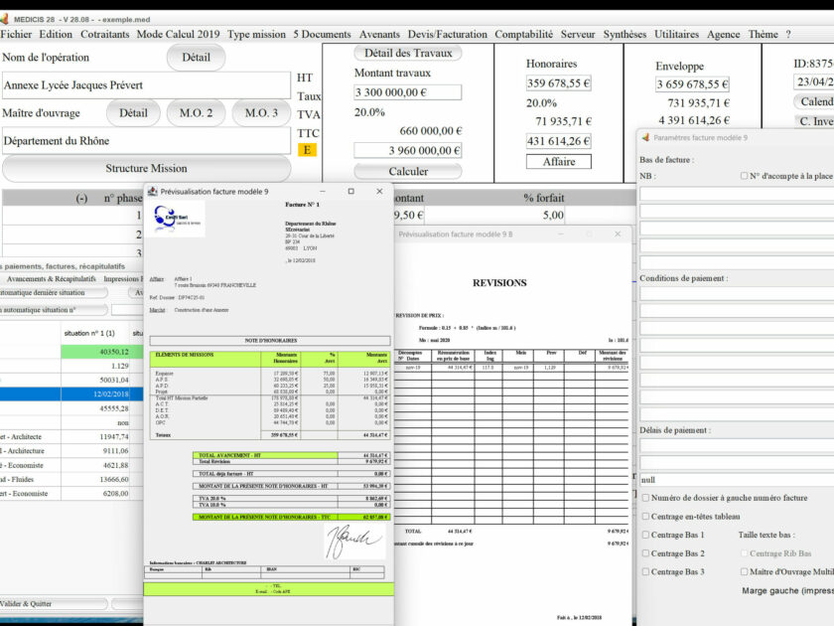The height and width of the screenshot is (626, 834).
Task: Open the Mode Calcul 2019 menu
Action: pyautogui.click(x=178, y=34)
